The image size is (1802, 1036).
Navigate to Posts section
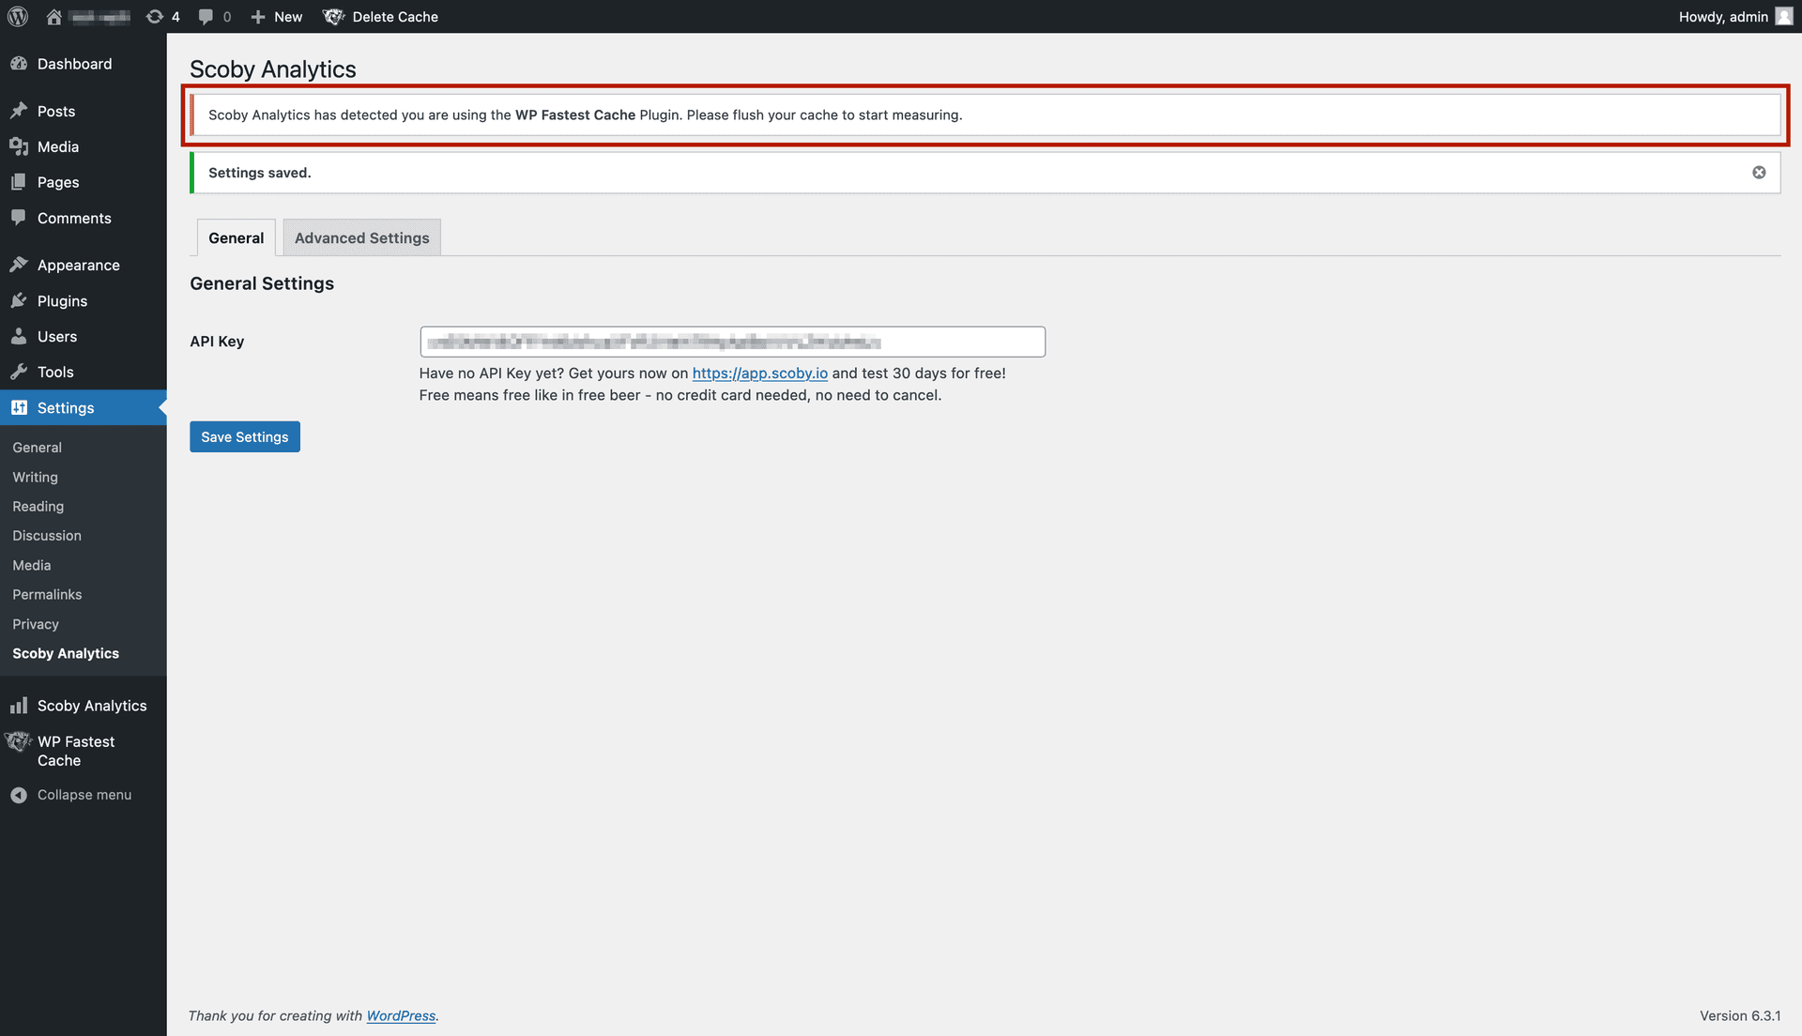pos(55,110)
